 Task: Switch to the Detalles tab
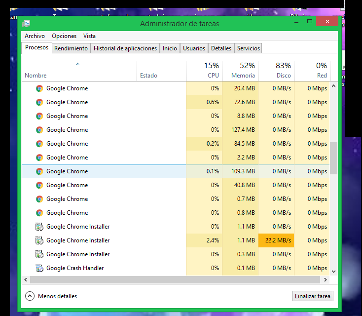tap(221, 48)
